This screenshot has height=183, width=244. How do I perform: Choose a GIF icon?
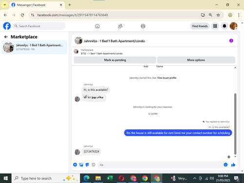tap(93, 164)
